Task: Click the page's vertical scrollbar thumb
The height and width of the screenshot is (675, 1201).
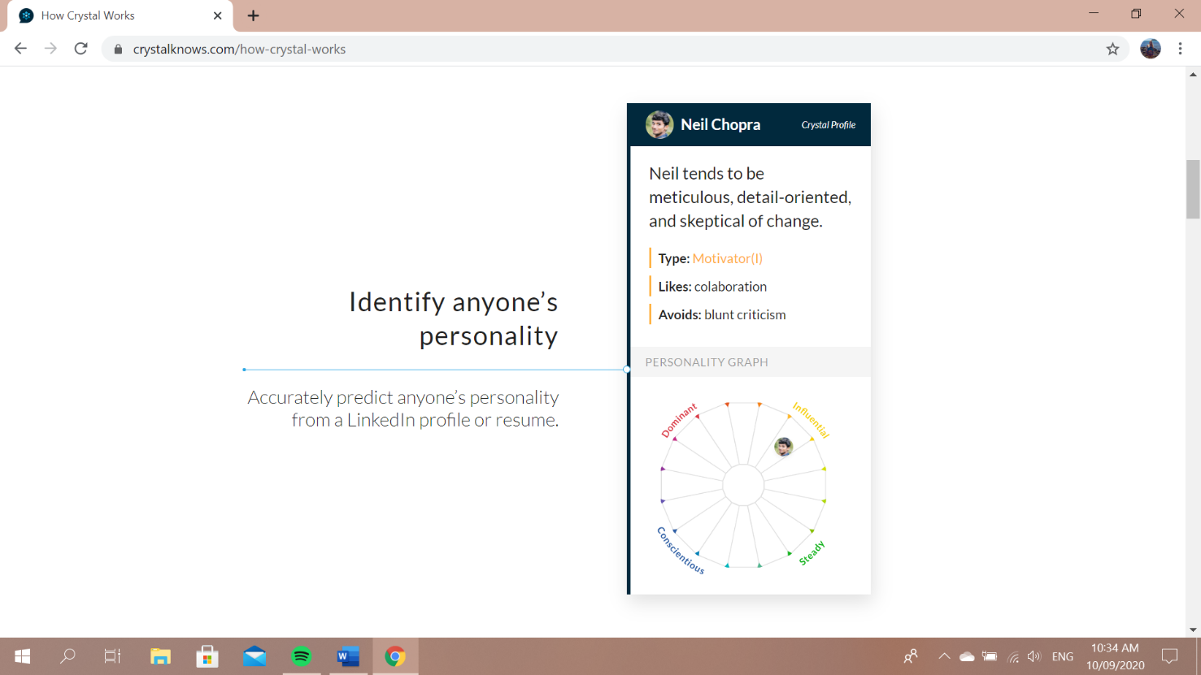Action: coord(1193,189)
